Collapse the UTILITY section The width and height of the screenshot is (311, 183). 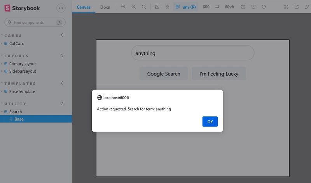pos(15,104)
